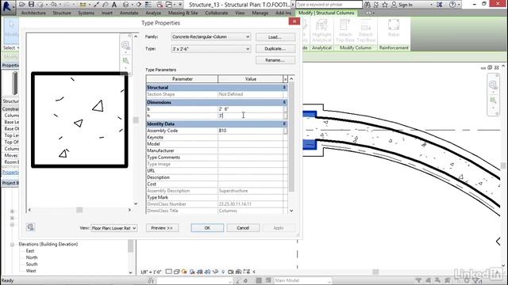Open the Collaborate ribbon tab
Image resolution: width=508 pixels, height=285 pixels.
[x=217, y=13]
